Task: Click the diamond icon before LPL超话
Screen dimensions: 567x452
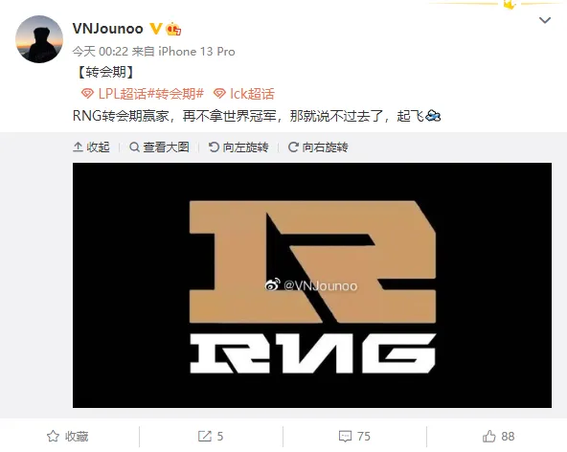Action: tap(87, 94)
